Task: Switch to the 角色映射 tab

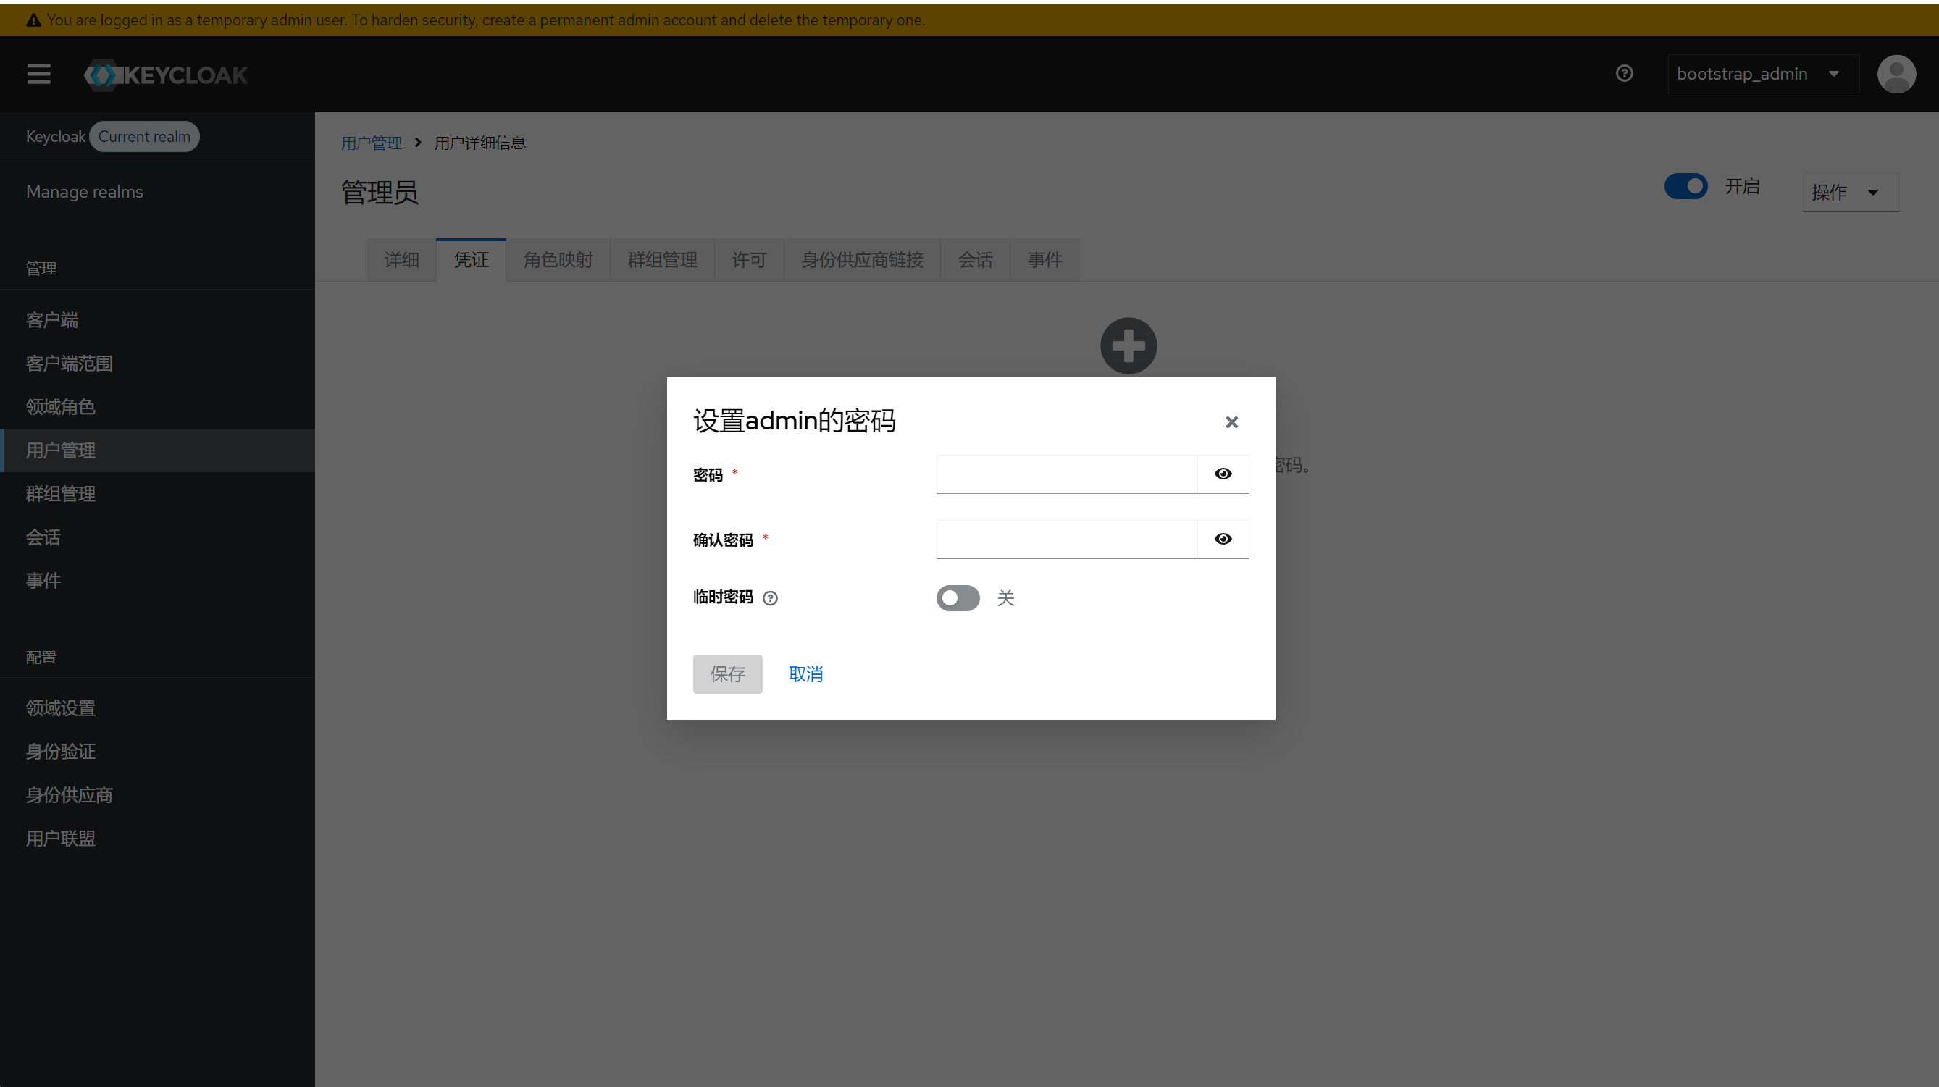Action: pyautogui.click(x=558, y=261)
